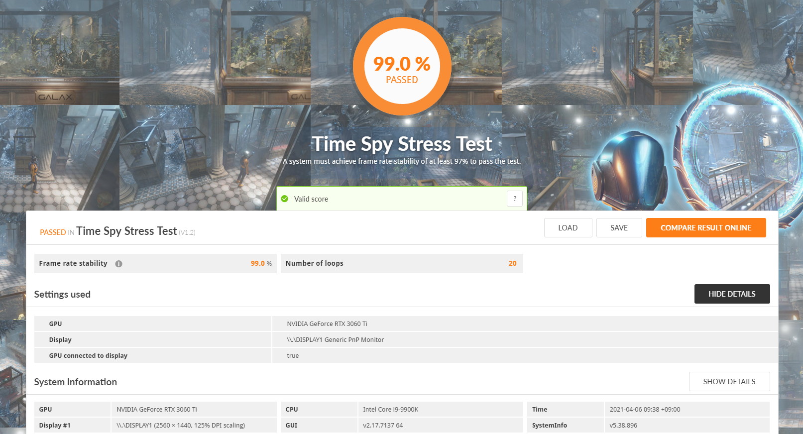Click the Frame rate stability info icon
803x434 pixels.
[x=118, y=264]
